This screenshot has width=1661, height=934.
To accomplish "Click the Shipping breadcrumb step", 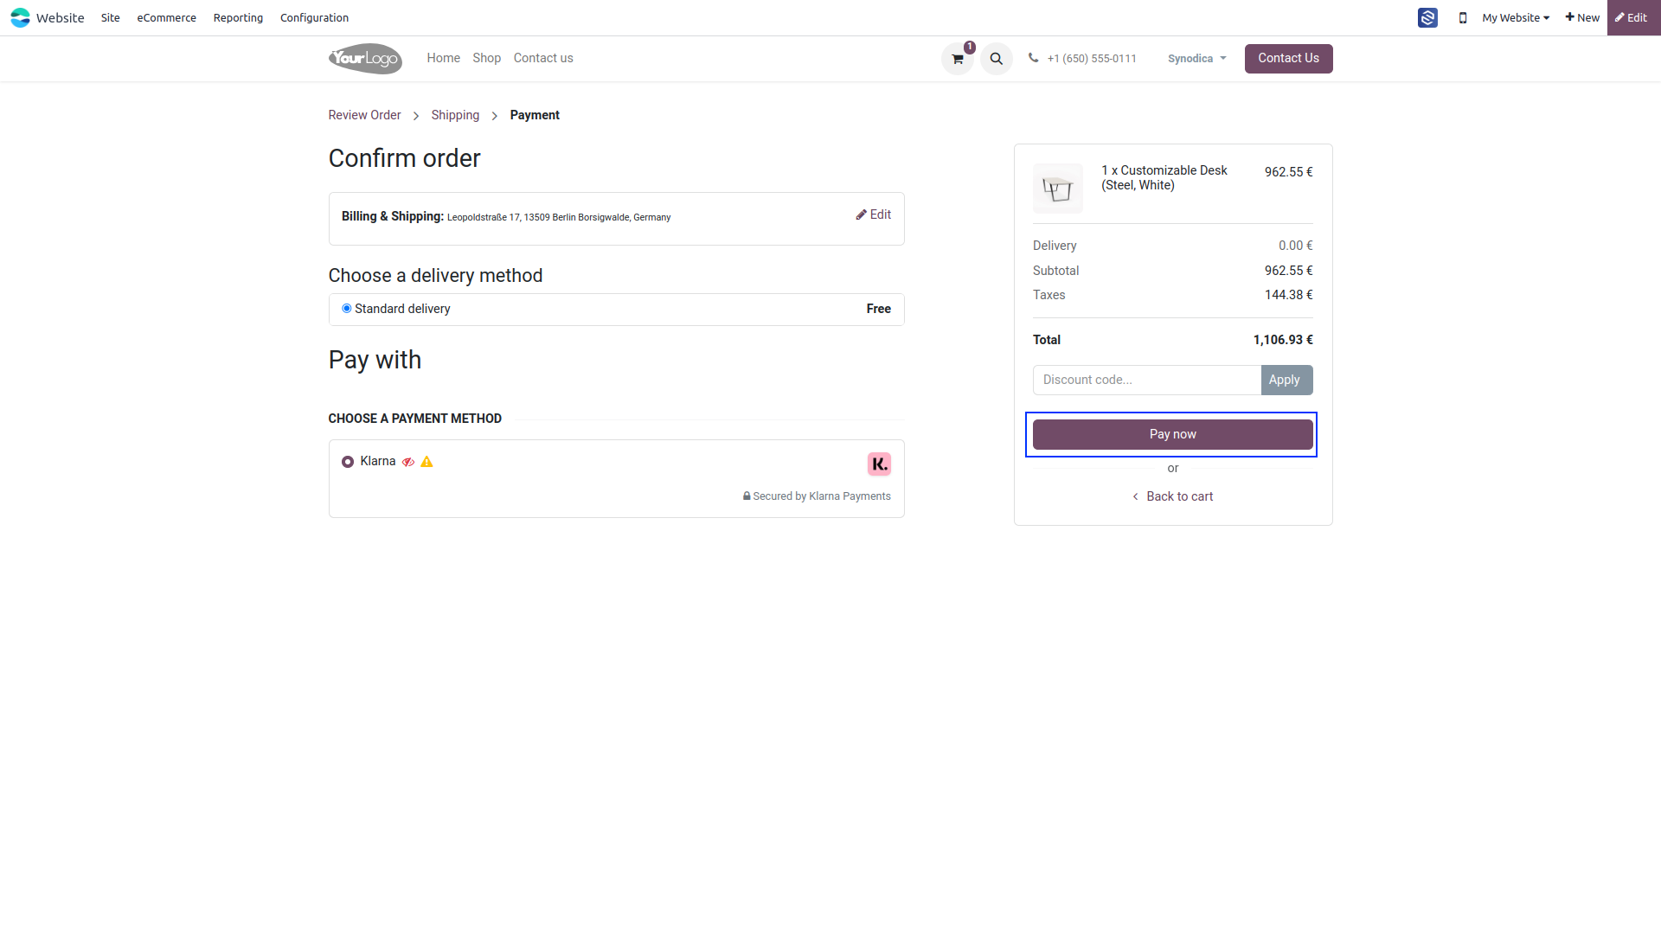I will coord(455,115).
